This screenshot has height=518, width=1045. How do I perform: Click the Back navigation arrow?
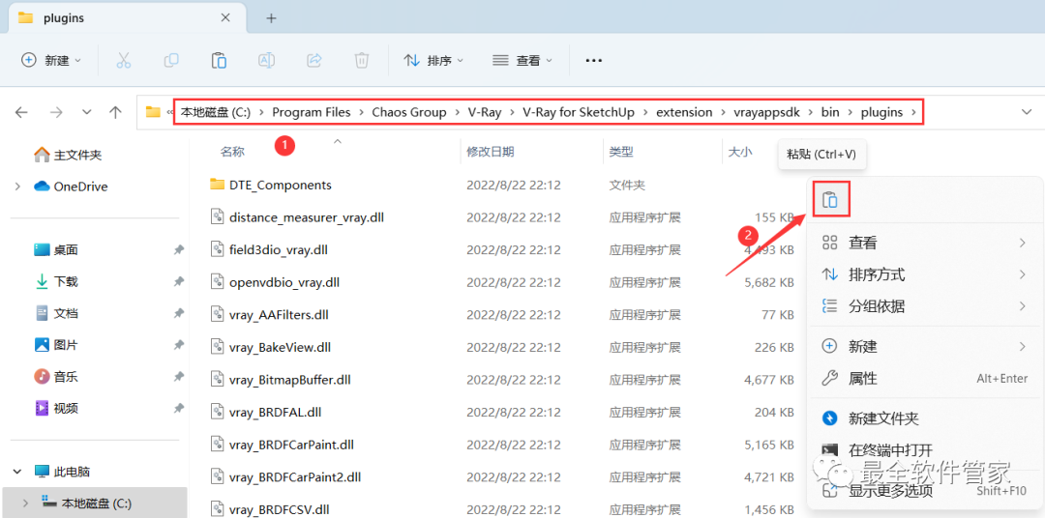(x=21, y=112)
